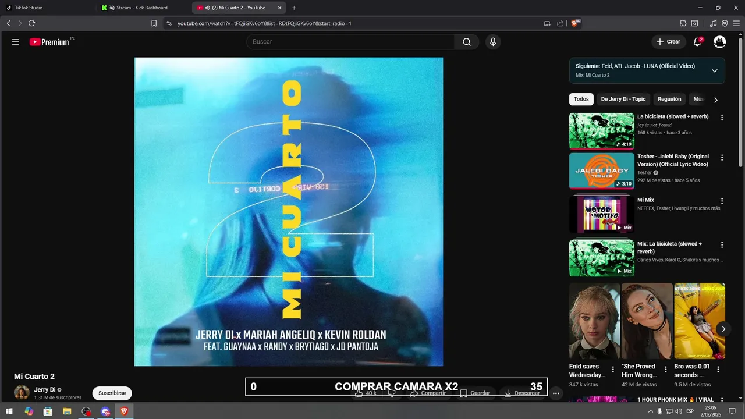Open Microsoft Store from taskbar
Viewport: 745px width, 419px height.
click(x=48, y=411)
